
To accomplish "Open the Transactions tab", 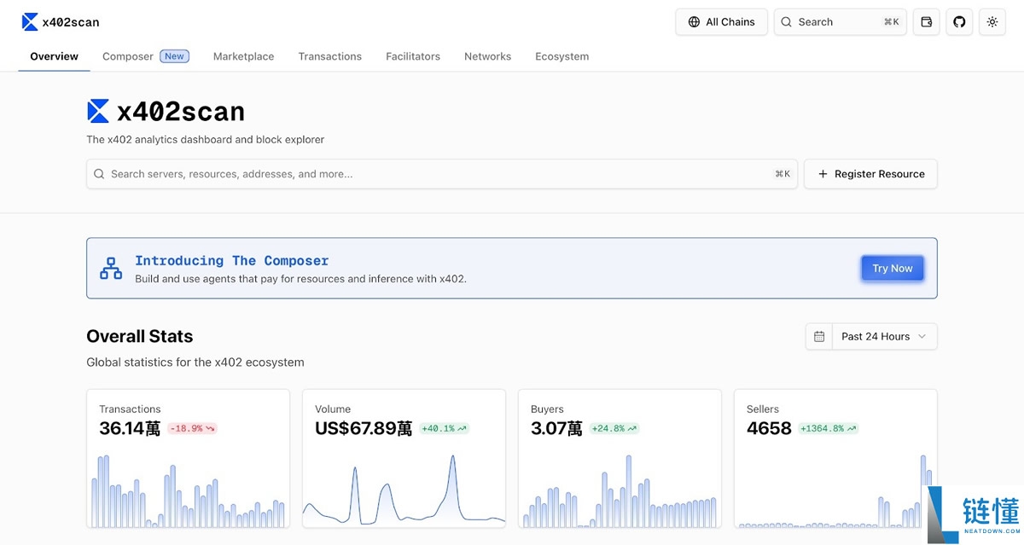I will [329, 56].
